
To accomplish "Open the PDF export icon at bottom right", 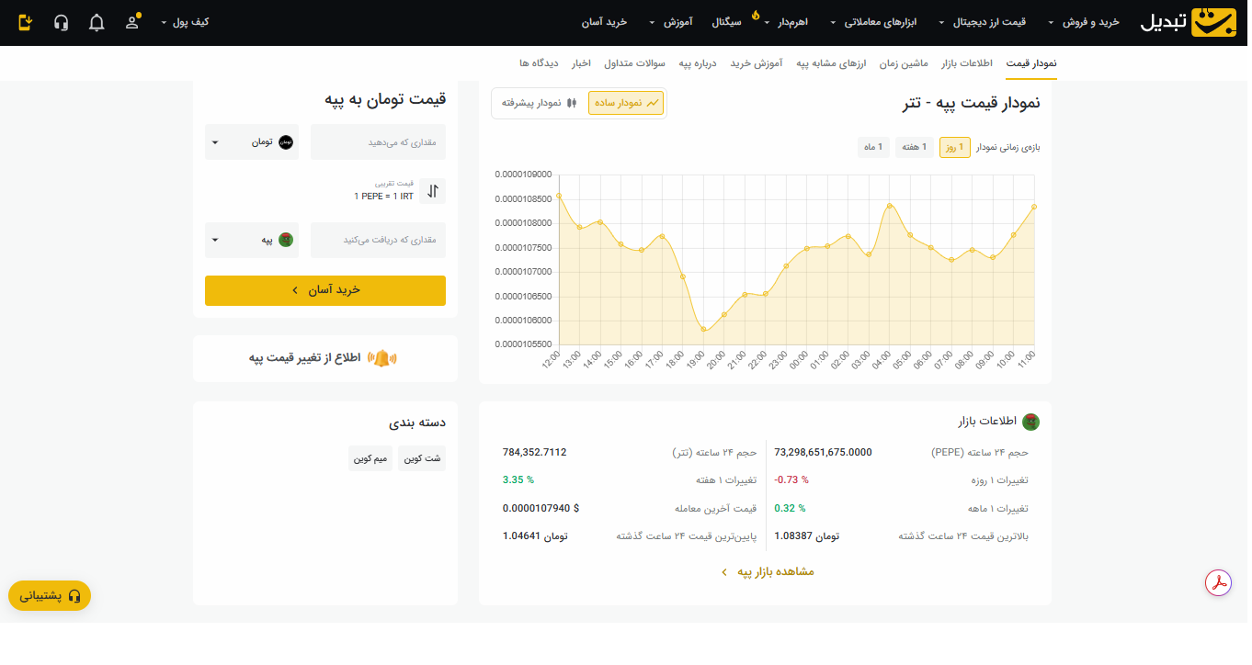I will click(x=1218, y=583).
